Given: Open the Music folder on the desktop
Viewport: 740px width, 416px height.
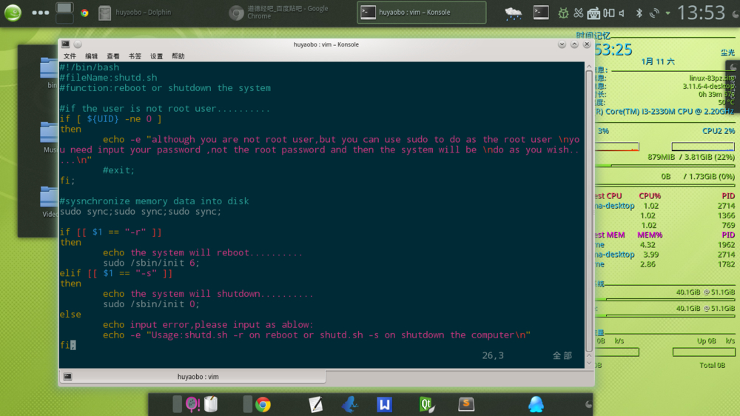Looking at the screenshot, I should pyautogui.click(x=49, y=137).
